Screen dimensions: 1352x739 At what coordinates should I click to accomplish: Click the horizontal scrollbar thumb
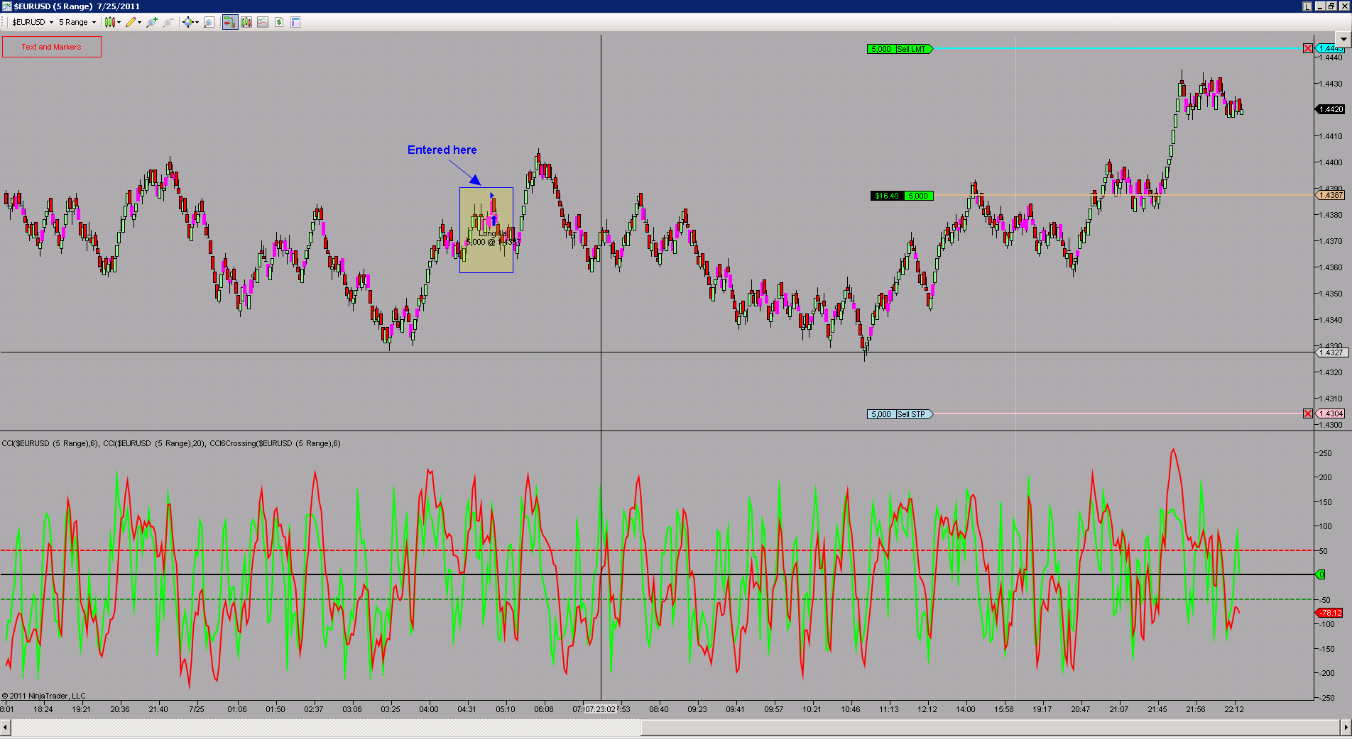coord(991,727)
